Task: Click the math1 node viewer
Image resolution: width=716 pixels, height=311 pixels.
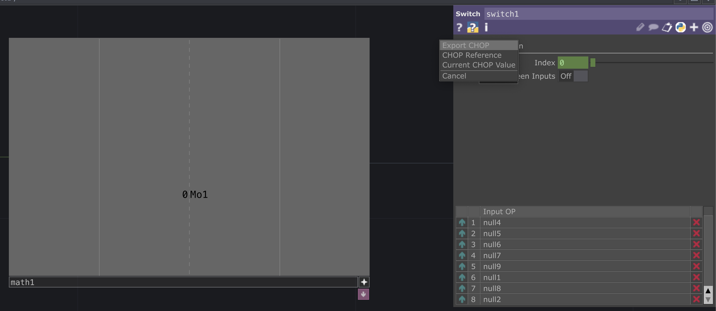Action: point(189,157)
